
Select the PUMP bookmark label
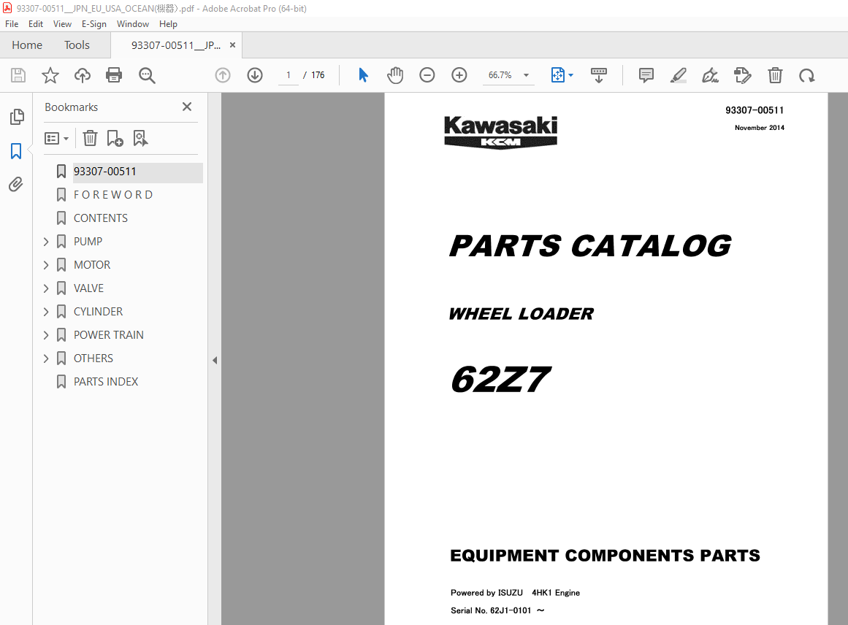click(88, 242)
